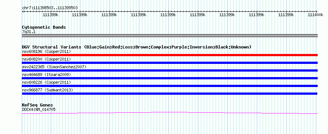Click the magenta DOCK4 gene intron line
The image size is (328, 134).
[x=170, y=113]
